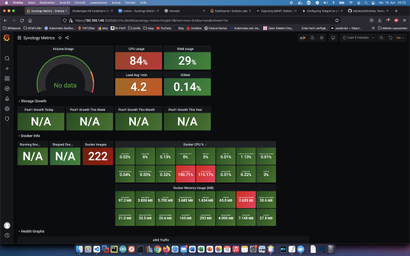410x256 pixels.
Task: Toggle star to favorite Synology Metrics dashboard
Action: coord(60,38)
